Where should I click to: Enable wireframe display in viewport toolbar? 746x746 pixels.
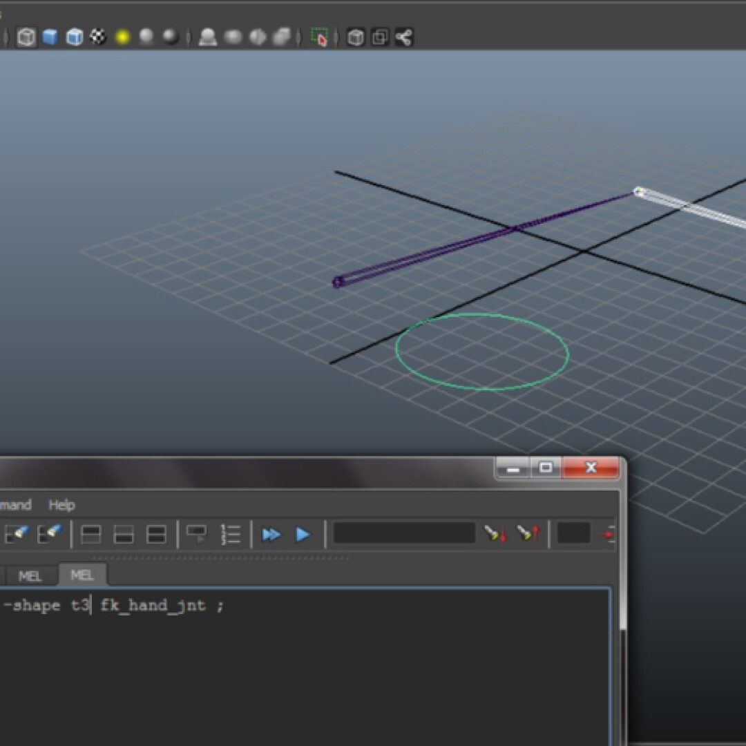click(x=26, y=37)
